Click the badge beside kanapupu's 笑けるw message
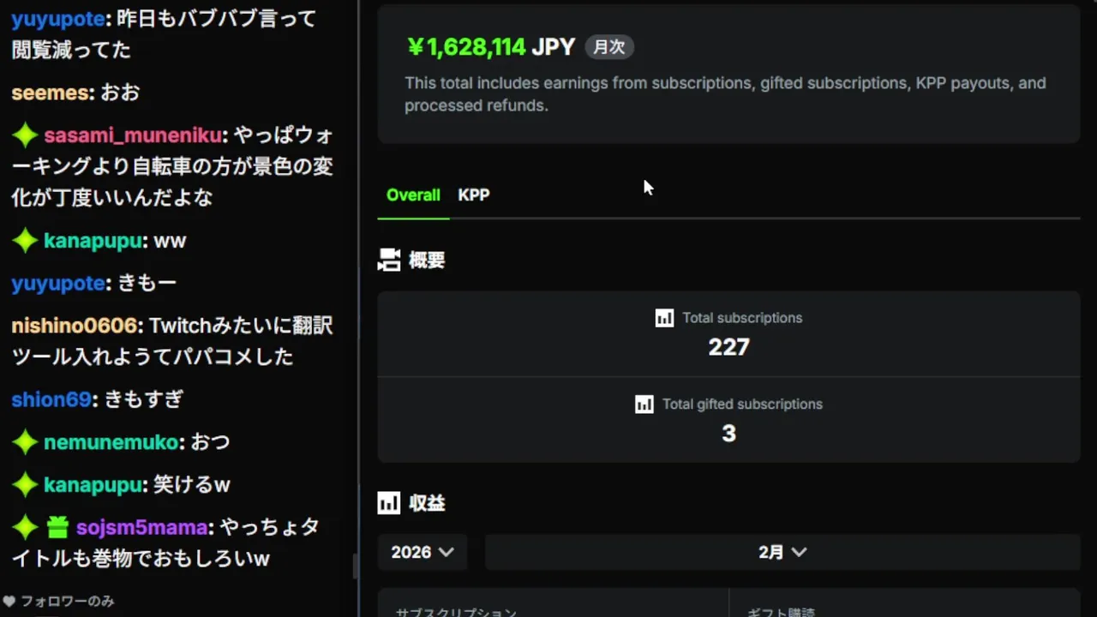The width and height of the screenshot is (1097, 617). point(25,485)
